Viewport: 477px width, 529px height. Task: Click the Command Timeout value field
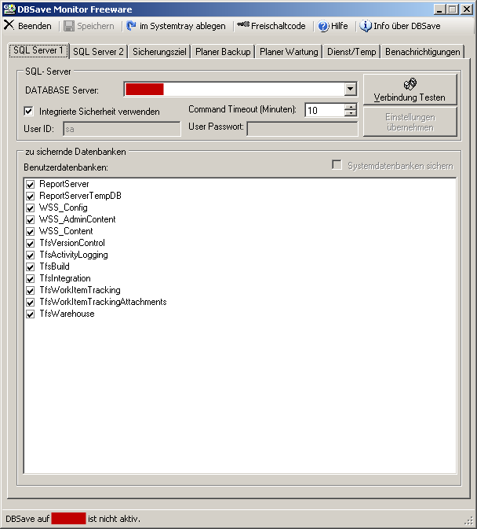coord(325,110)
